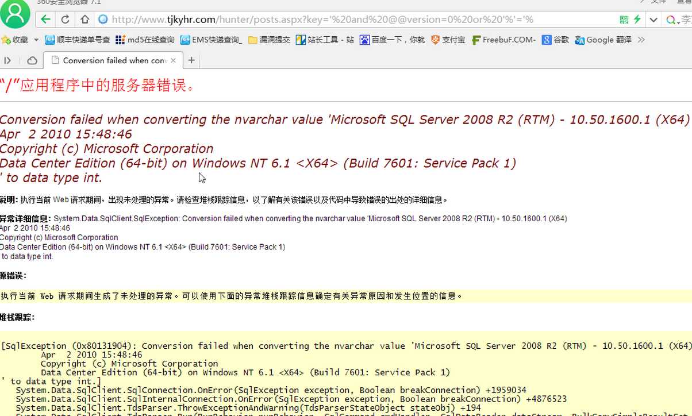
Task: Click the 说明 description label
Action: 9,200
